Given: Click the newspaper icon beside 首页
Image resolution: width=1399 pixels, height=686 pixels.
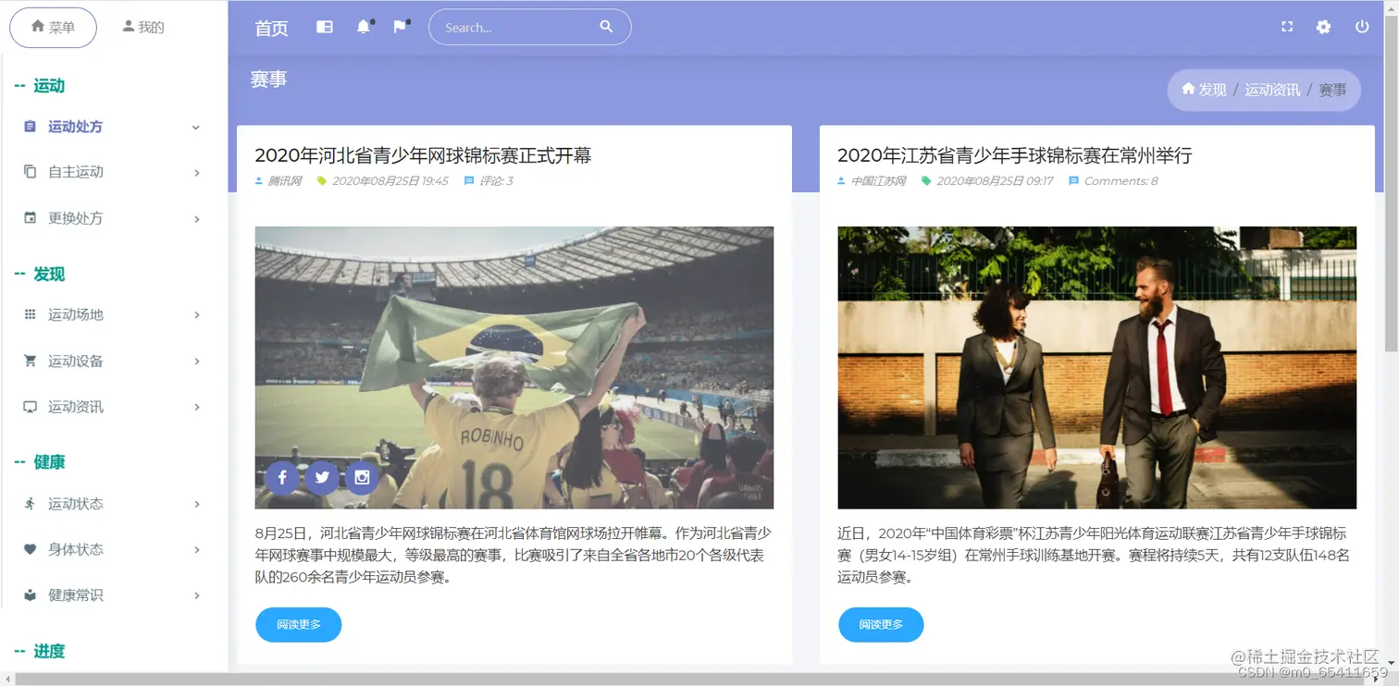Looking at the screenshot, I should point(324,27).
